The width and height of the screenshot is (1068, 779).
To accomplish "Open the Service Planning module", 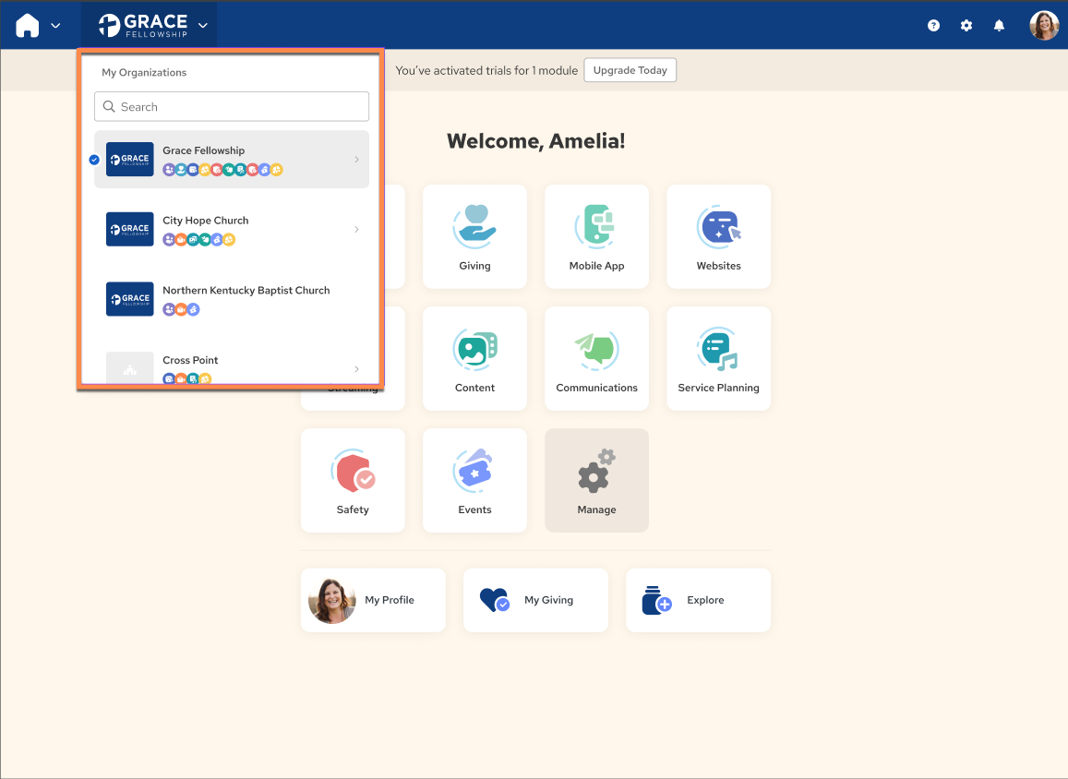I will click(x=718, y=358).
